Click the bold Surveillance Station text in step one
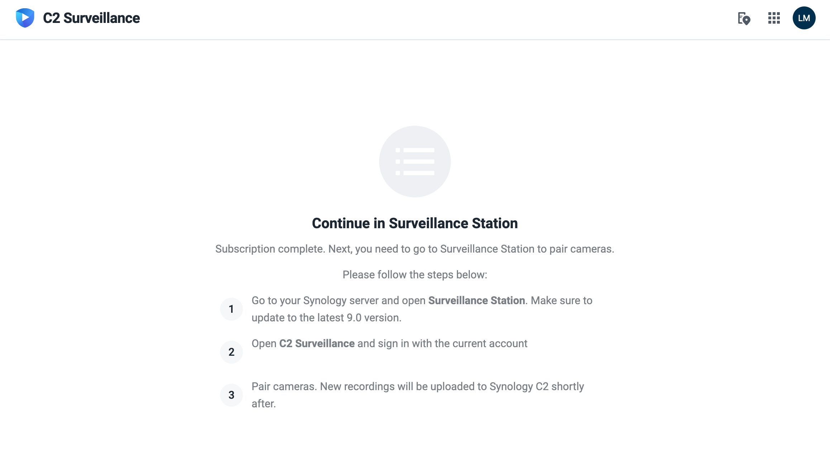Image resolution: width=830 pixels, height=465 pixels. click(477, 301)
